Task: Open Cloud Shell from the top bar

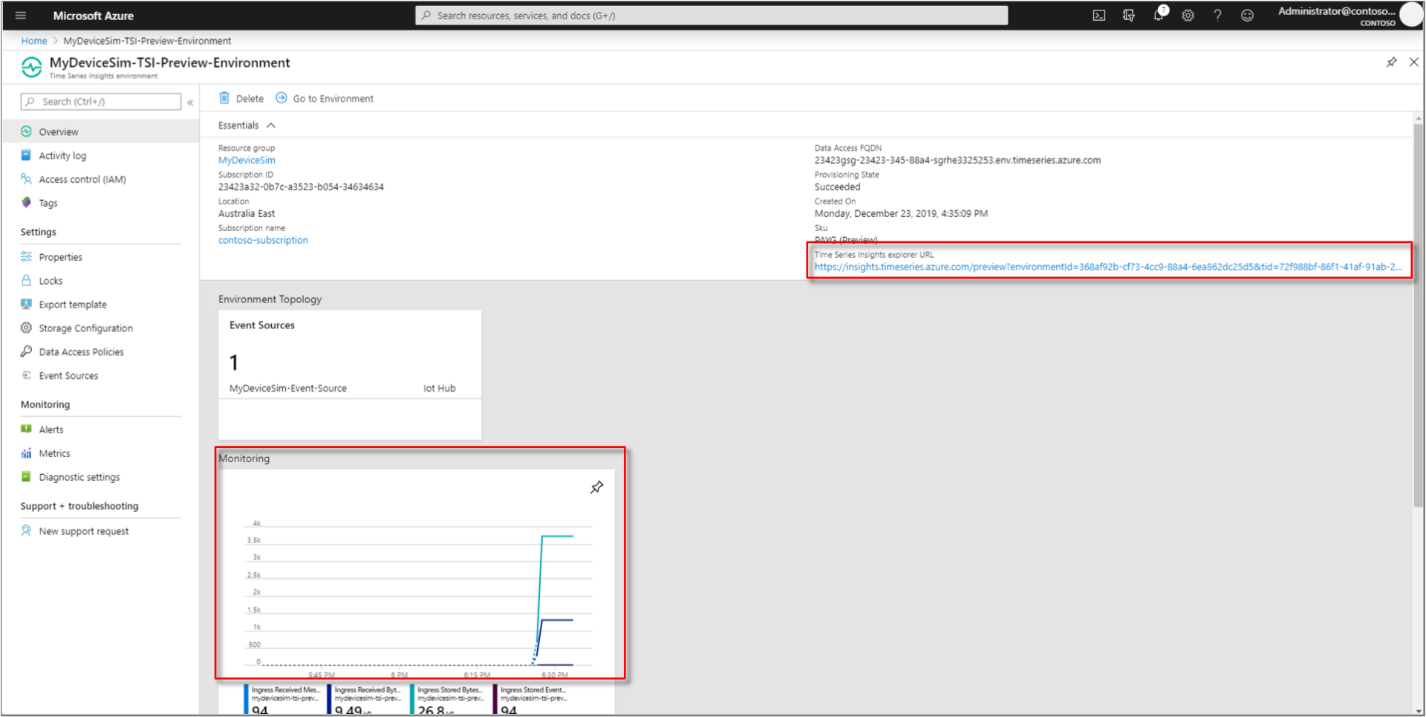Action: click(1098, 15)
